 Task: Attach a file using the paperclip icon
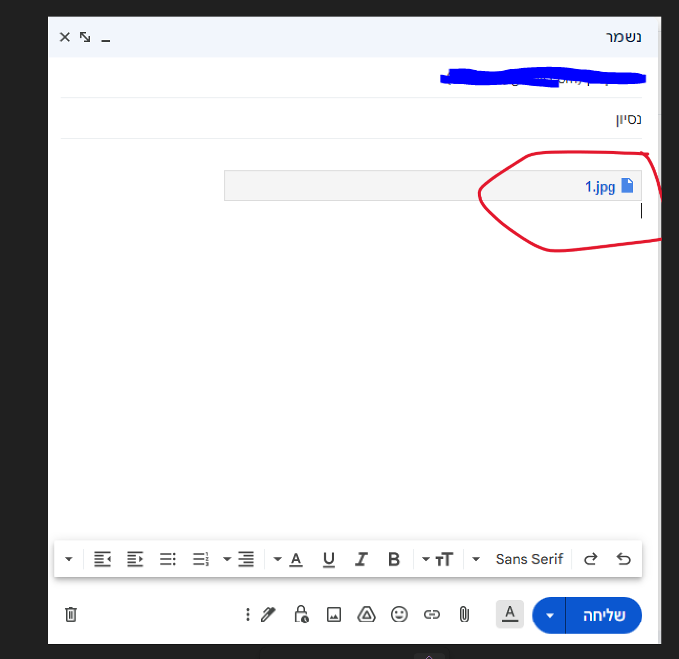pyautogui.click(x=464, y=614)
